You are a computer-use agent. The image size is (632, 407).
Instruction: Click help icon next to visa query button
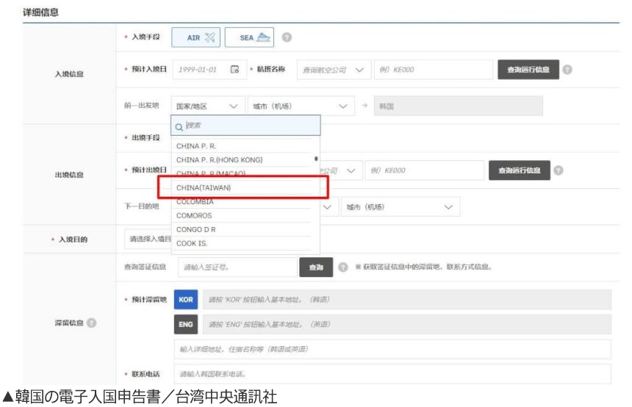point(343,267)
